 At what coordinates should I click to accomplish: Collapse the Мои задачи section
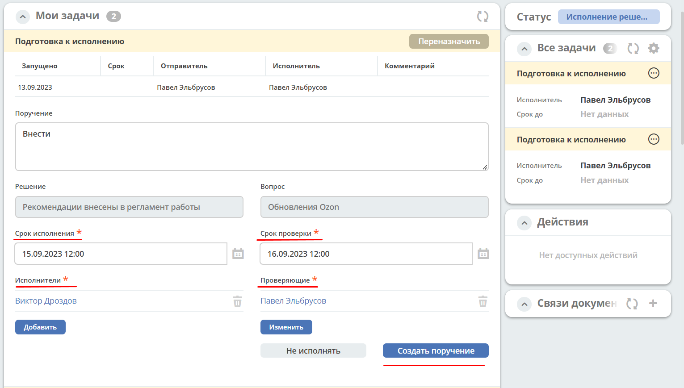point(23,17)
